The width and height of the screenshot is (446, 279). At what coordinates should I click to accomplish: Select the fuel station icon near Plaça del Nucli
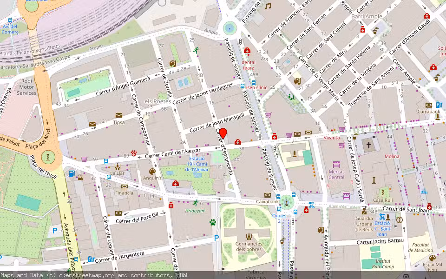pos(72,173)
